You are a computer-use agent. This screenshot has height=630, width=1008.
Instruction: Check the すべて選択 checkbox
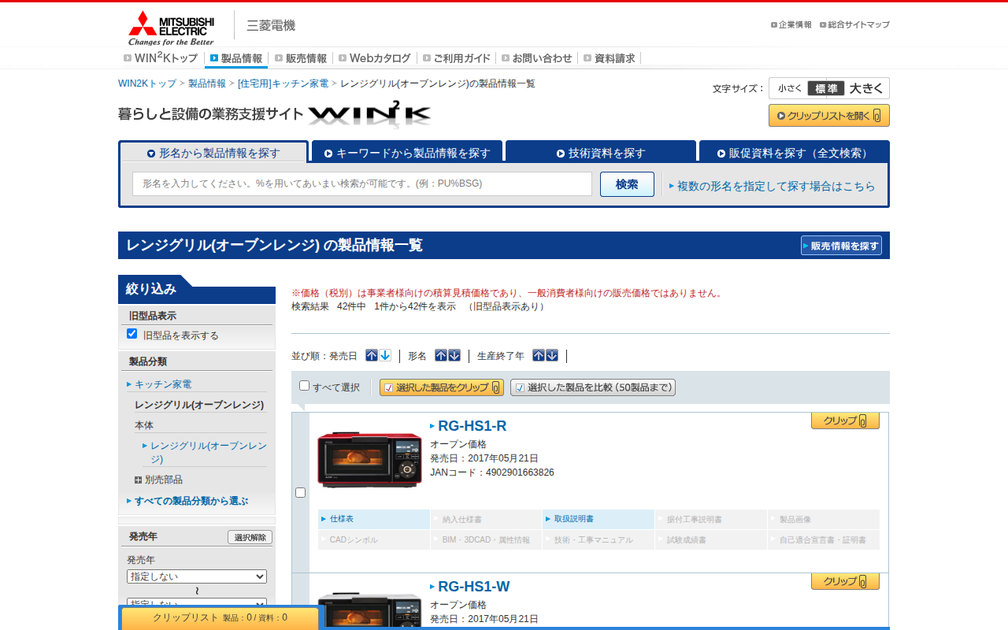305,386
